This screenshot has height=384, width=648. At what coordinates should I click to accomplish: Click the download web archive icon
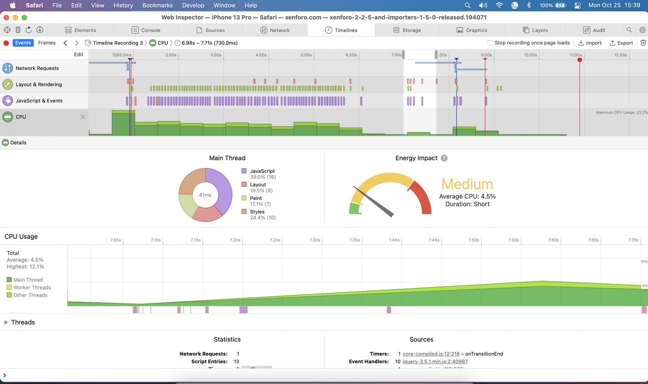pos(40,30)
